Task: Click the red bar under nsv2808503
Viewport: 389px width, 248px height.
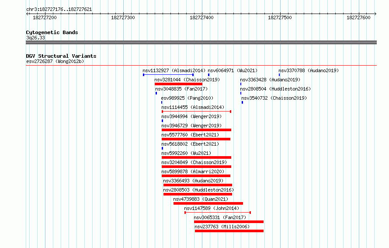Action: (x=198, y=194)
